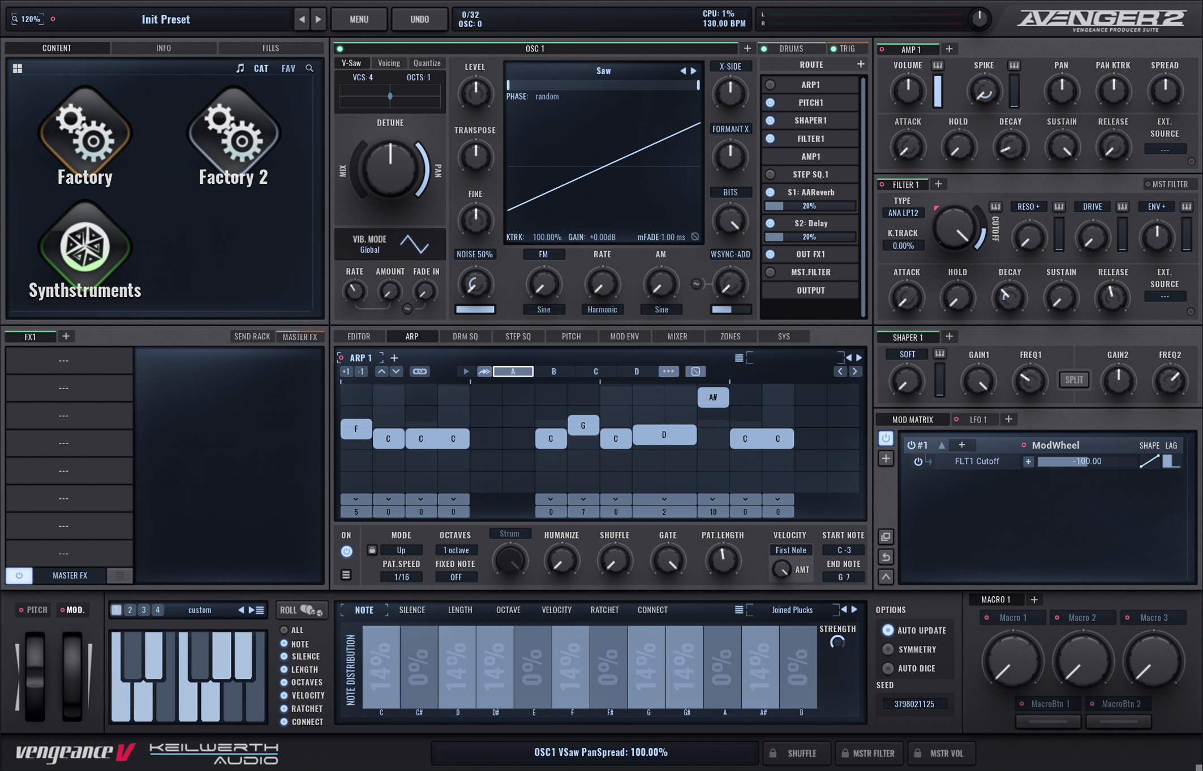Start arp pattern playback

click(x=466, y=372)
